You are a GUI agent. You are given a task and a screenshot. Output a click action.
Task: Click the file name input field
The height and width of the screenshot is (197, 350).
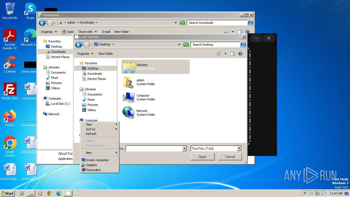[x=154, y=149]
